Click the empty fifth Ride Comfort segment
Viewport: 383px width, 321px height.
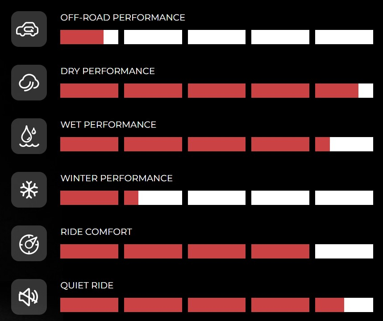click(344, 251)
